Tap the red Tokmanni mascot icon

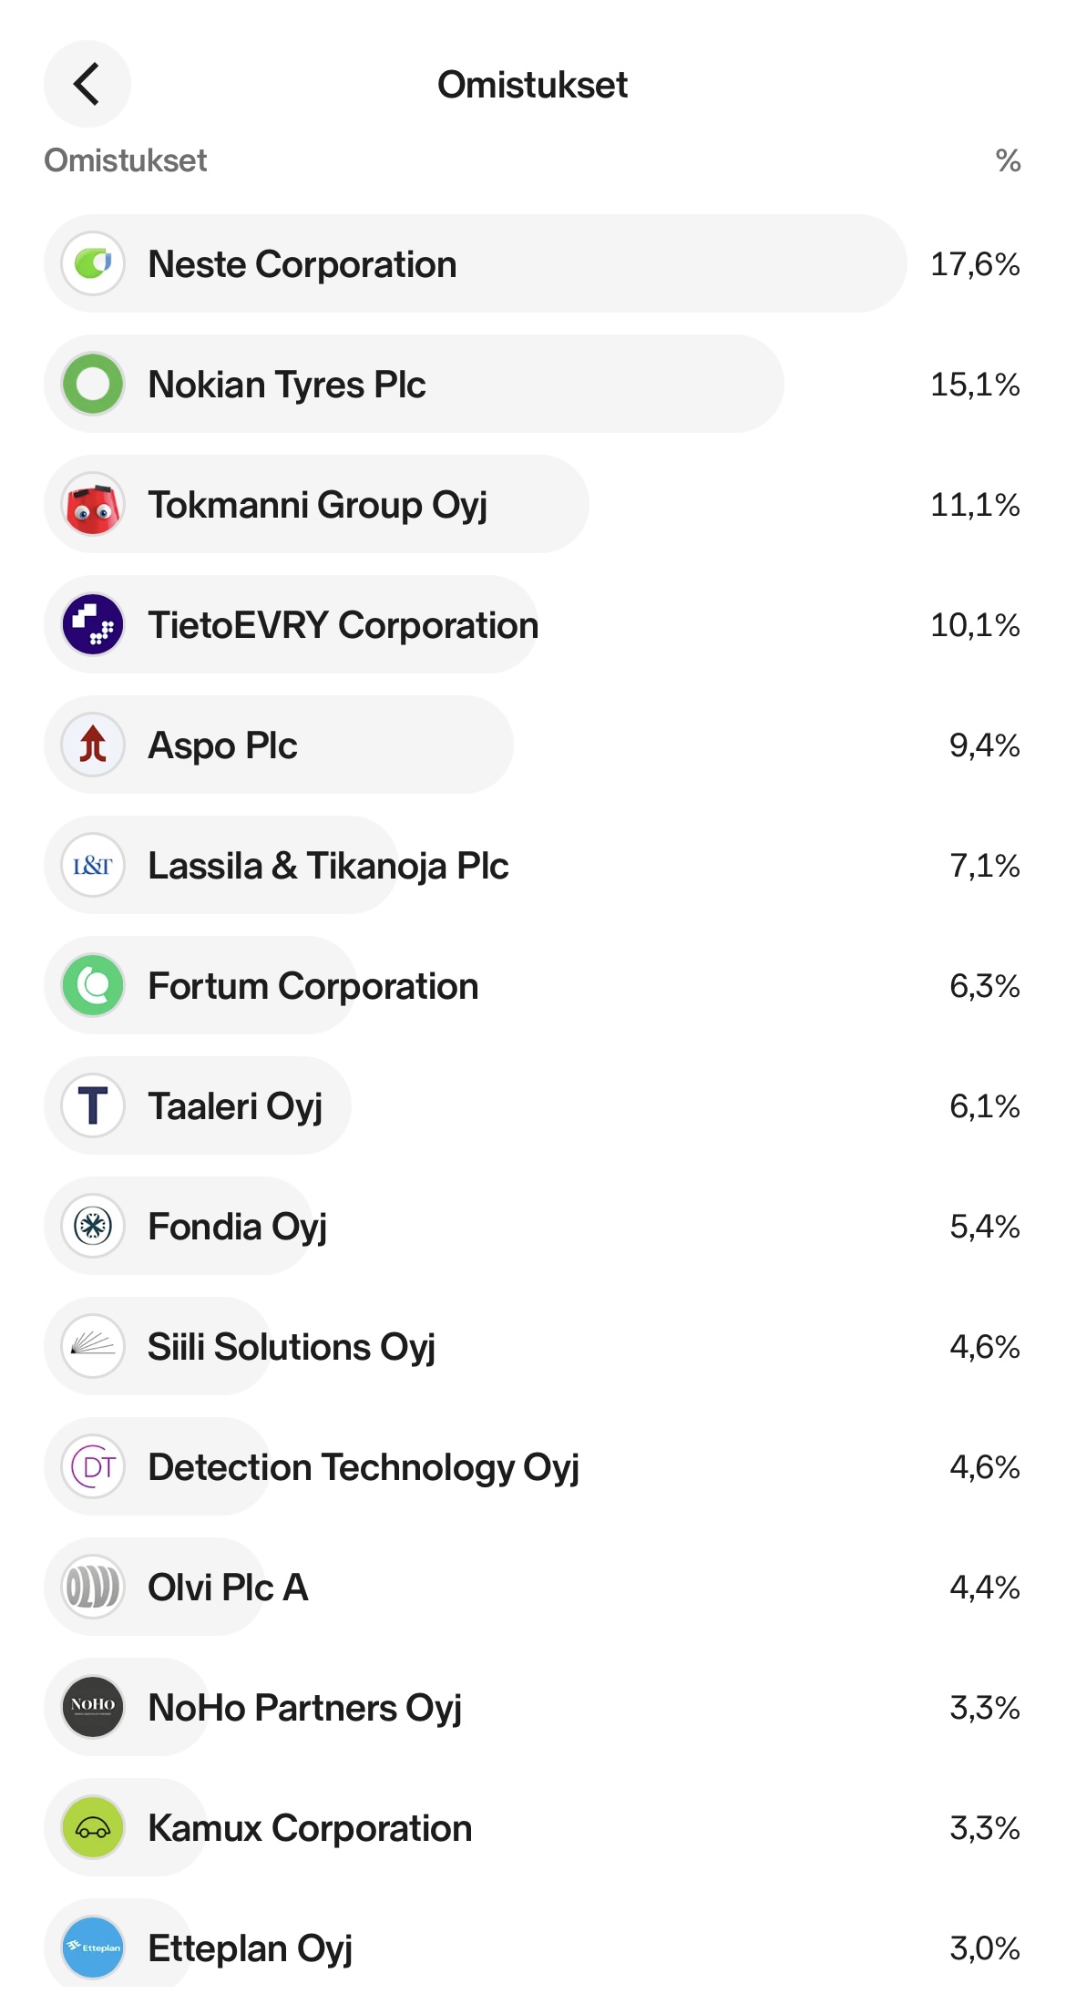[x=93, y=505]
